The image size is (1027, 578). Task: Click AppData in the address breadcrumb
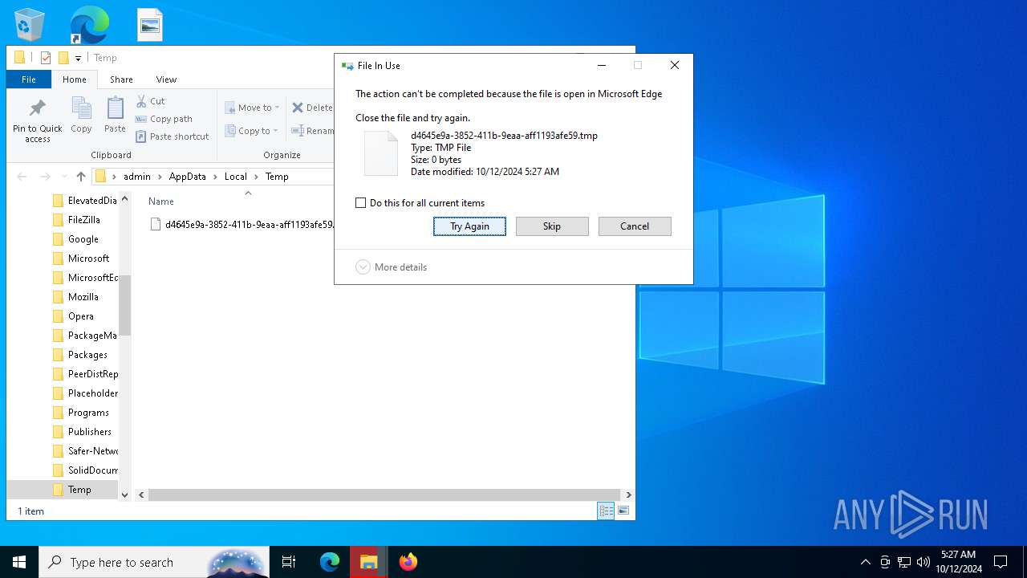187,177
